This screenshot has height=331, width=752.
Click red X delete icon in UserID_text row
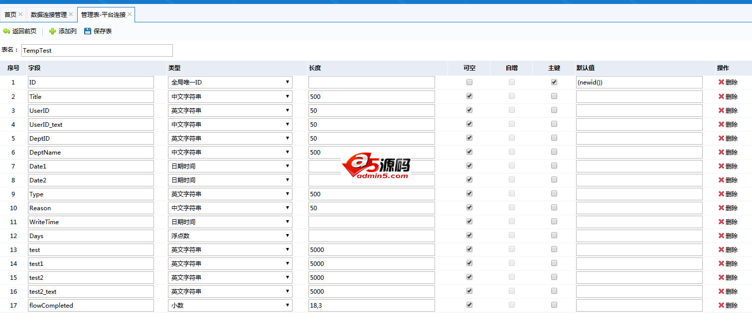point(721,124)
